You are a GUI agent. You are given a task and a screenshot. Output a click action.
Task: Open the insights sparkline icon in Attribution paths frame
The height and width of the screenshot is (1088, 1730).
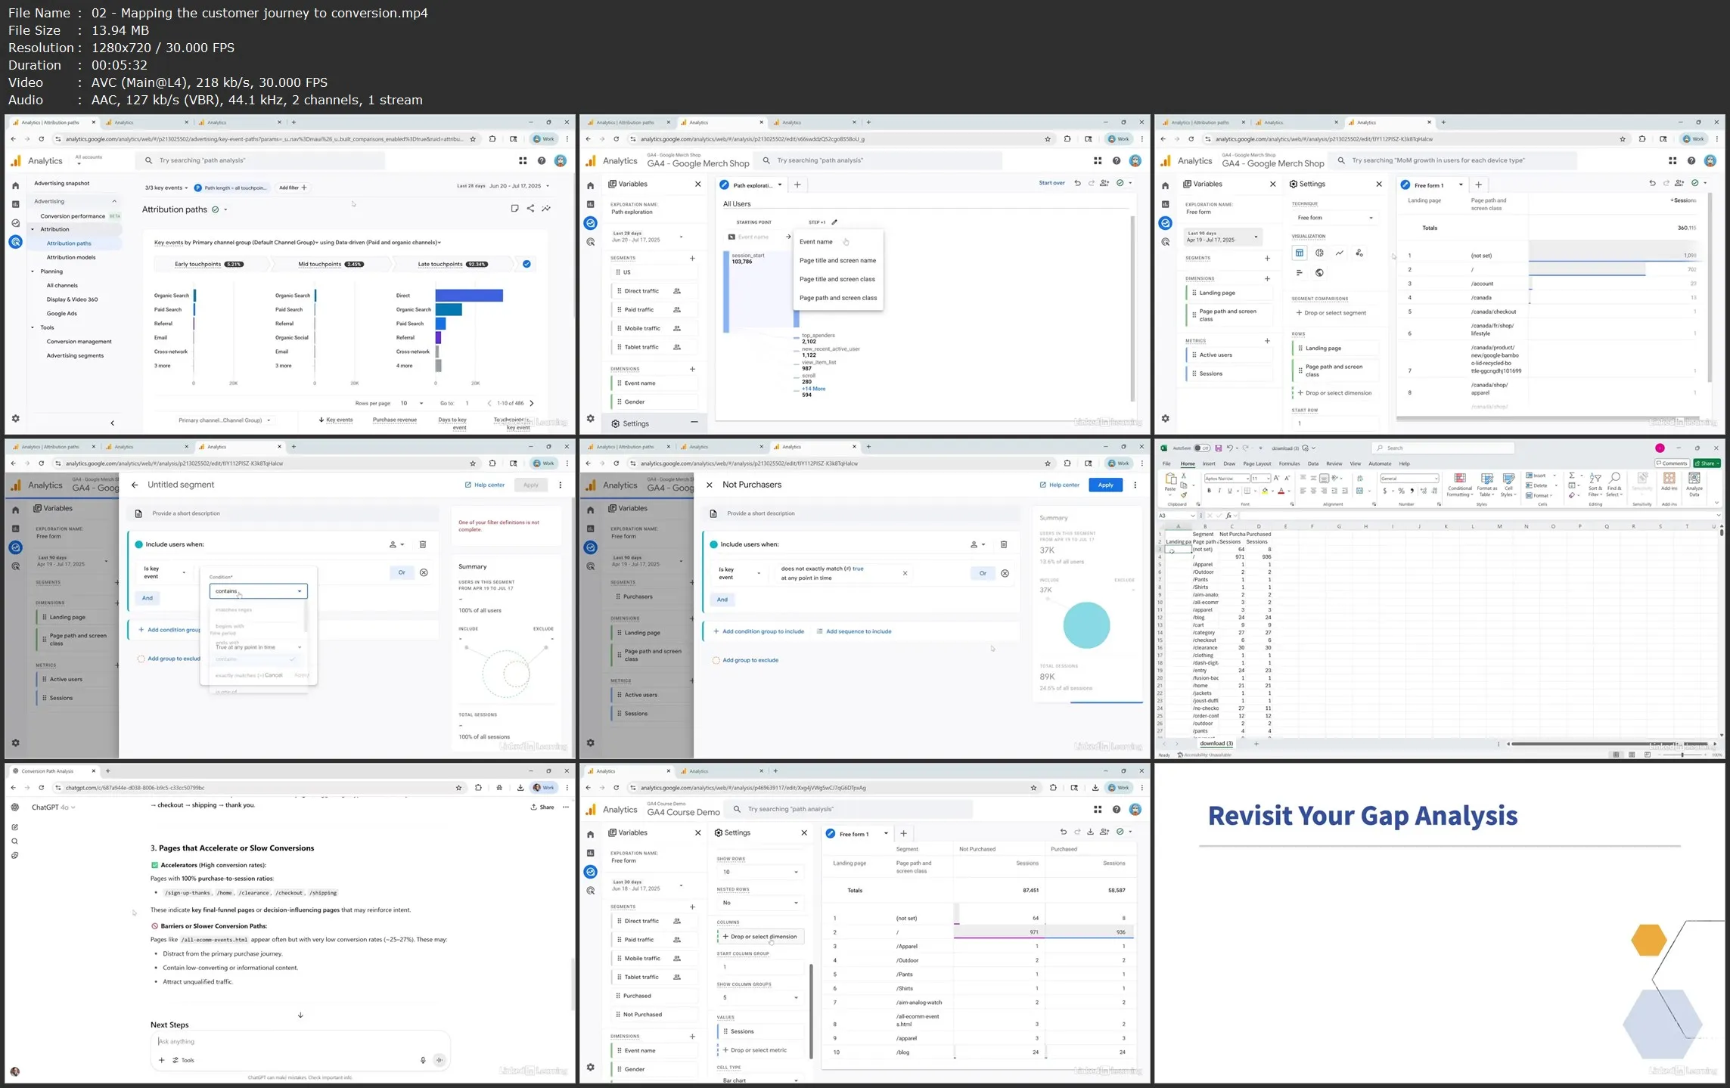point(546,209)
